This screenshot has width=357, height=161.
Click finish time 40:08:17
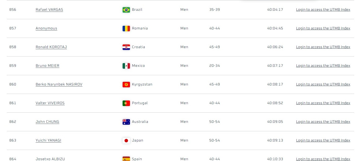pyautogui.click(x=275, y=84)
